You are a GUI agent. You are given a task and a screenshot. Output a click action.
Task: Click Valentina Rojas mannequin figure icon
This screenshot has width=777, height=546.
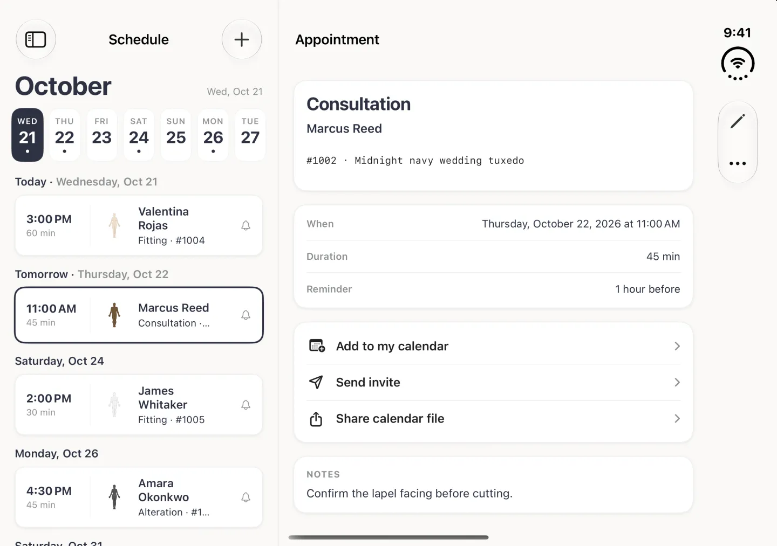click(x=114, y=225)
